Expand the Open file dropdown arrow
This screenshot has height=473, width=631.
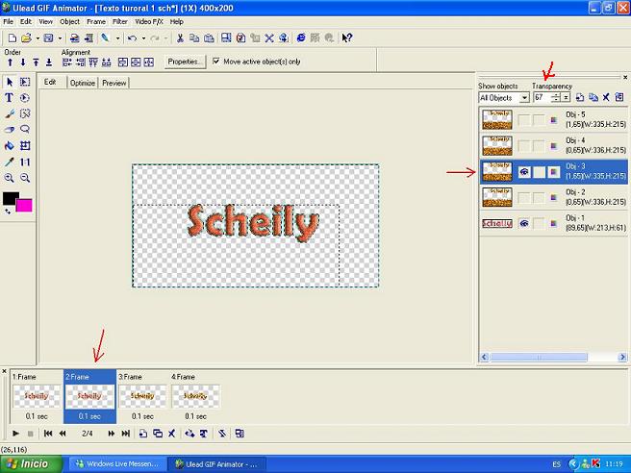[38, 38]
